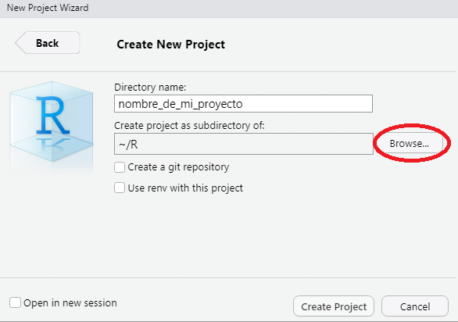
Task: Click the Create Project button
Action: tap(334, 306)
